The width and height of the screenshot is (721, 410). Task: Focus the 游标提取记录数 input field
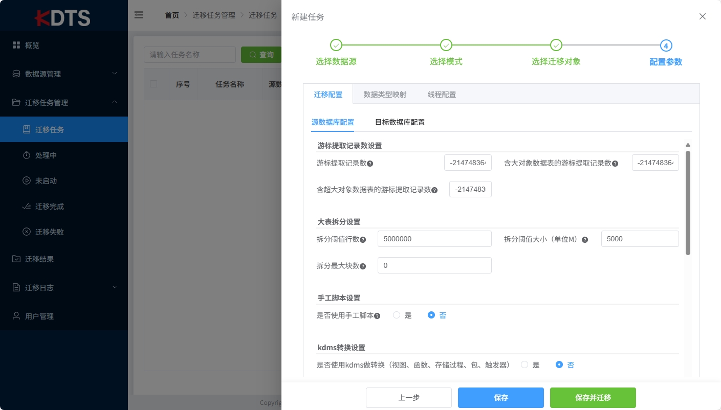click(468, 163)
